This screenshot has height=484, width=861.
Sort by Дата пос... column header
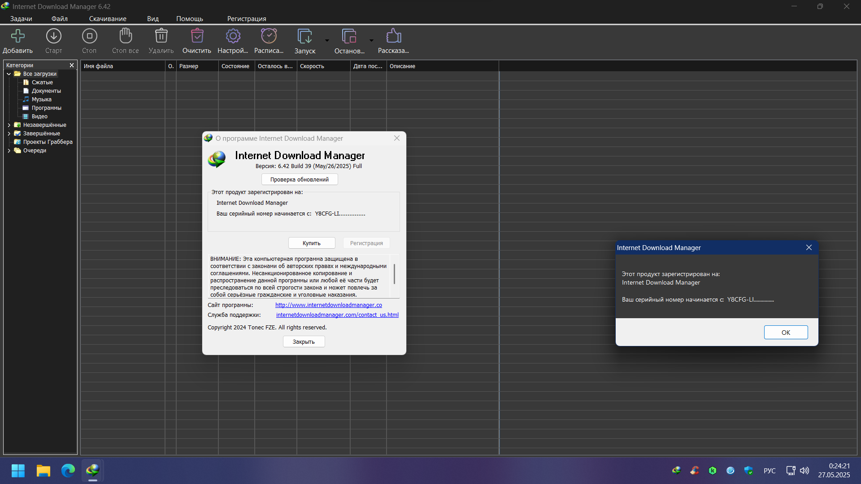[x=368, y=66]
